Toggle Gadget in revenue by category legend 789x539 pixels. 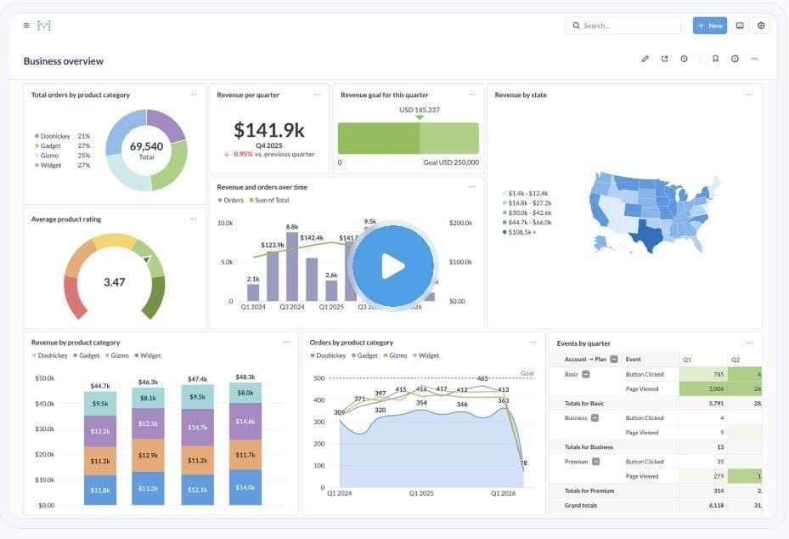point(87,355)
